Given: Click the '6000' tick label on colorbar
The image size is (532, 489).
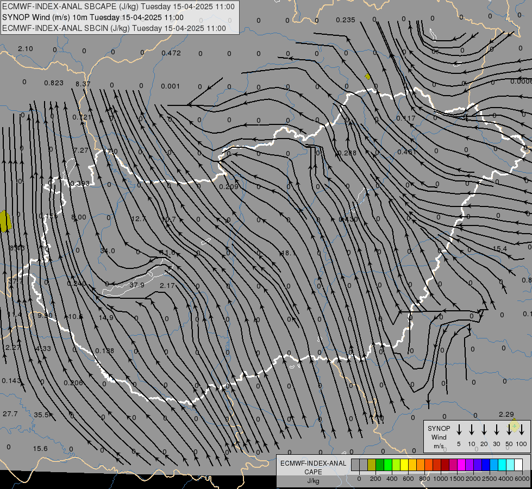Looking at the screenshot, I should 523,479.
